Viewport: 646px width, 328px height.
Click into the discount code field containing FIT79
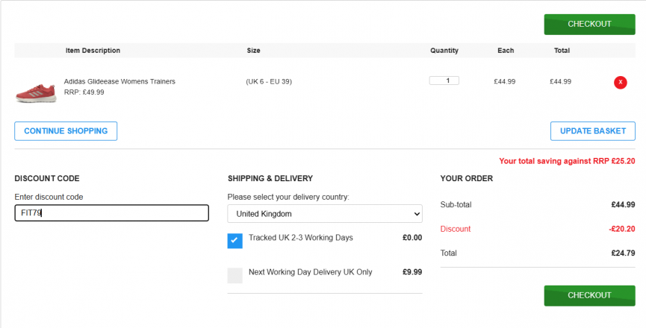click(111, 213)
